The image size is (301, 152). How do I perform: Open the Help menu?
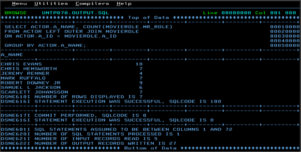[124, 4]
